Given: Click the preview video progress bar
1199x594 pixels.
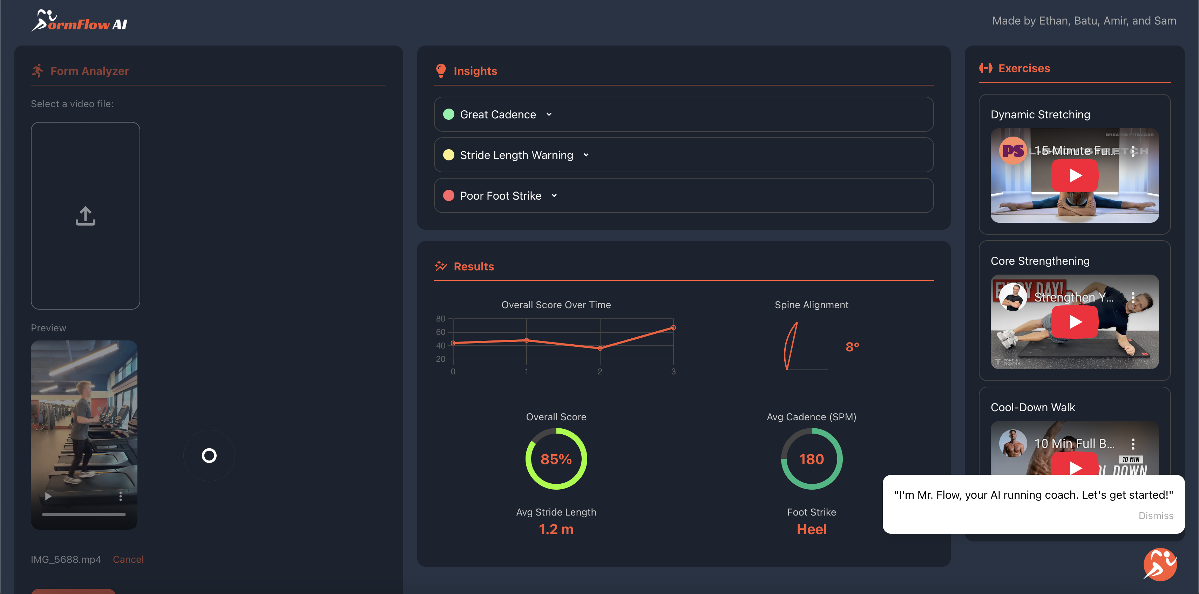Looking at the screenshot, I should point(84,514).
